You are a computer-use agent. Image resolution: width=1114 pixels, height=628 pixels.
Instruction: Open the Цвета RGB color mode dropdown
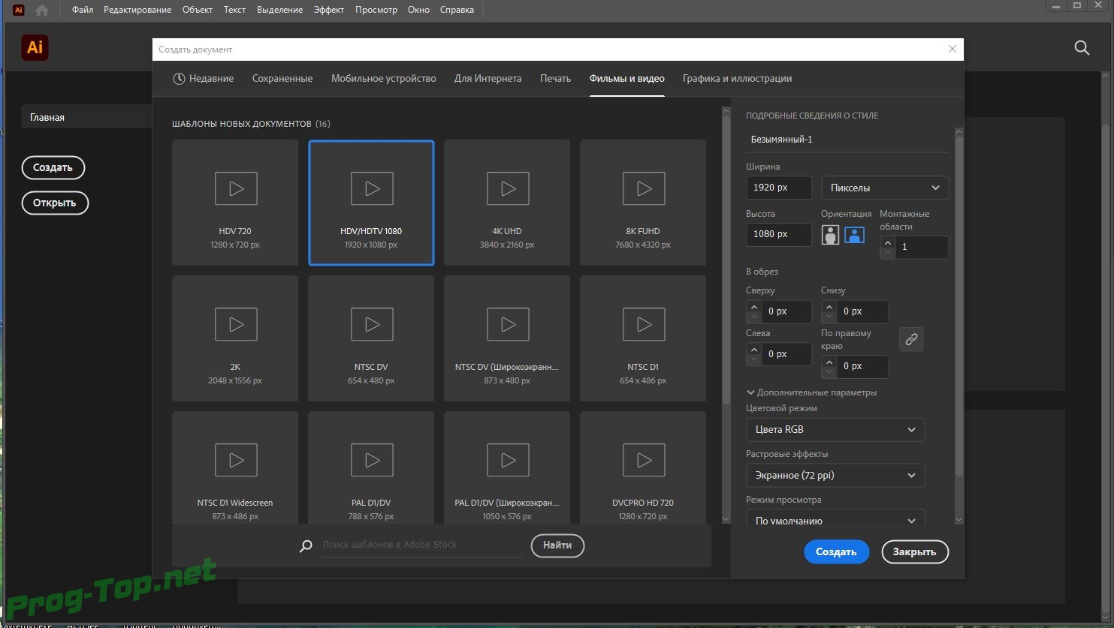pos(835,430)
